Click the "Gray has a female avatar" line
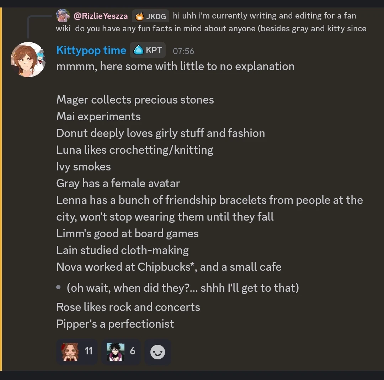384x380 pixels. (118, 183)
